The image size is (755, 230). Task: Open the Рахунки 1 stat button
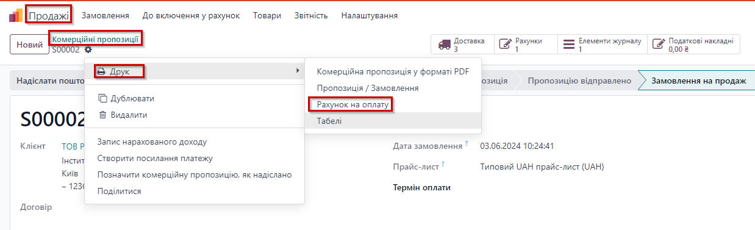525,45
